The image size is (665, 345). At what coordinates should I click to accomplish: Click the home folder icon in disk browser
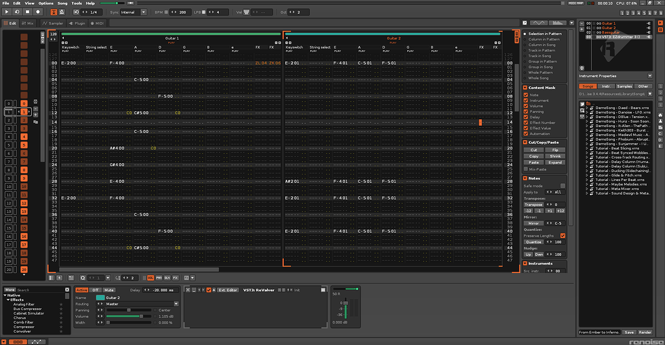click(660, 115)
